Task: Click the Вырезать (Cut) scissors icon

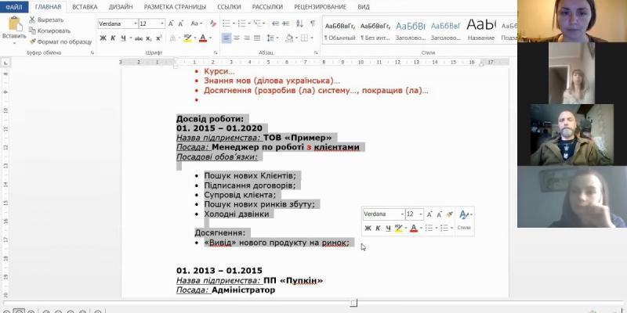Action: pyautogui.click(x=32, y=20)
